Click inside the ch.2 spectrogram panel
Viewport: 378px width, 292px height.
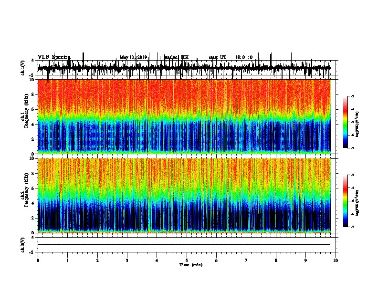click(184, 196)
